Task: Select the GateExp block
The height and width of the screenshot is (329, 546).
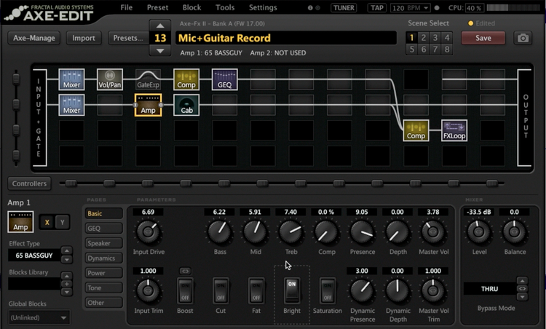Action: tap(148, 79)
